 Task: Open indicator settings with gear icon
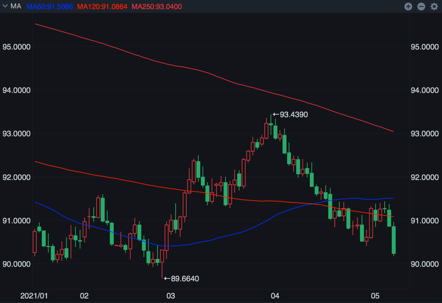434,6
